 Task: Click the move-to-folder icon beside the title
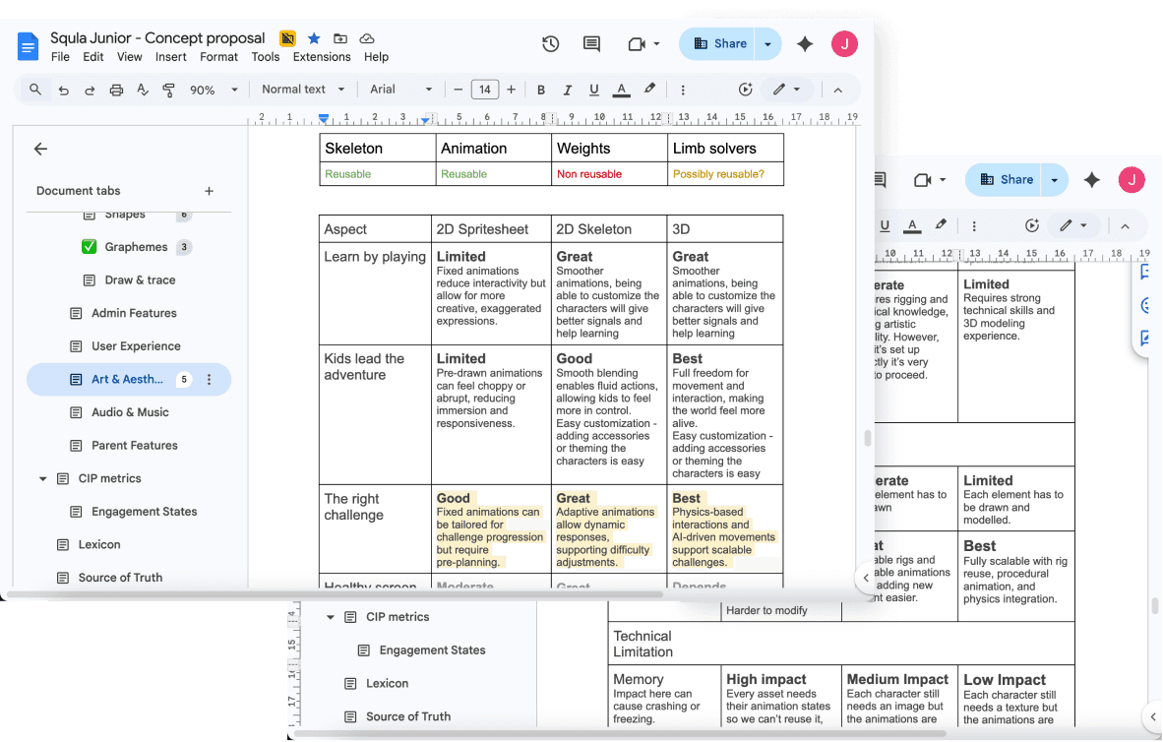[x=339, y=37]
